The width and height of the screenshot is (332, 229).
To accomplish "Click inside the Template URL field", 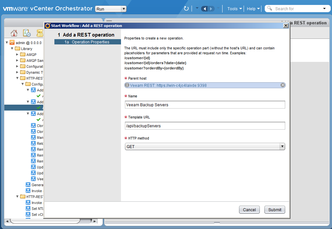I will (x=204, y=126).
